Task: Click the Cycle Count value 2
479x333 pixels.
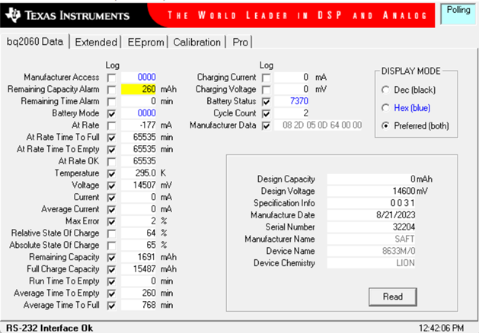Action: [292, 113]
